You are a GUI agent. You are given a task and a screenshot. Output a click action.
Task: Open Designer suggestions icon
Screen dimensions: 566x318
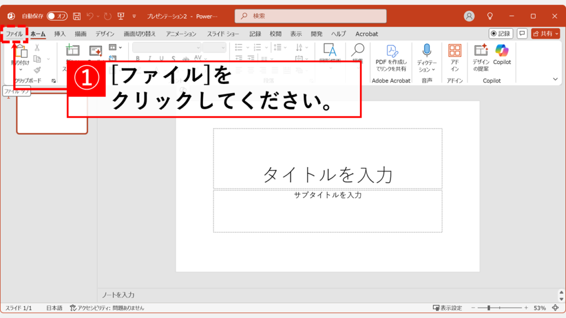[481, 50]
